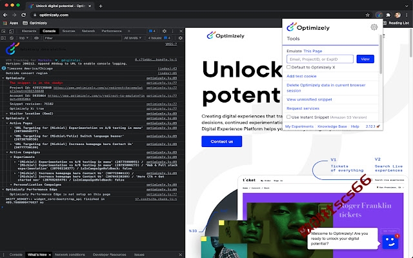Show more DevTools tabs with the chevrons
413x258 pixels.
click(129, 31)
